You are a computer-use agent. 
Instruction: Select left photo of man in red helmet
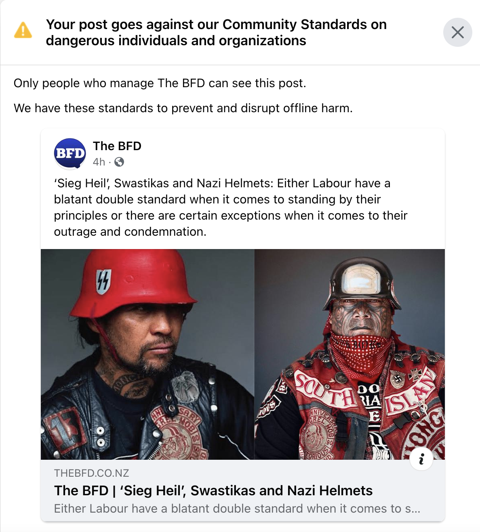pos(147,354)
